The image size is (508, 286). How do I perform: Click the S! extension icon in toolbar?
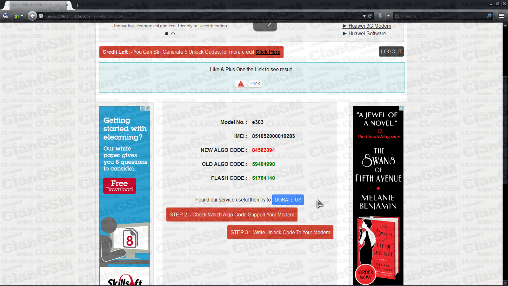6,16
